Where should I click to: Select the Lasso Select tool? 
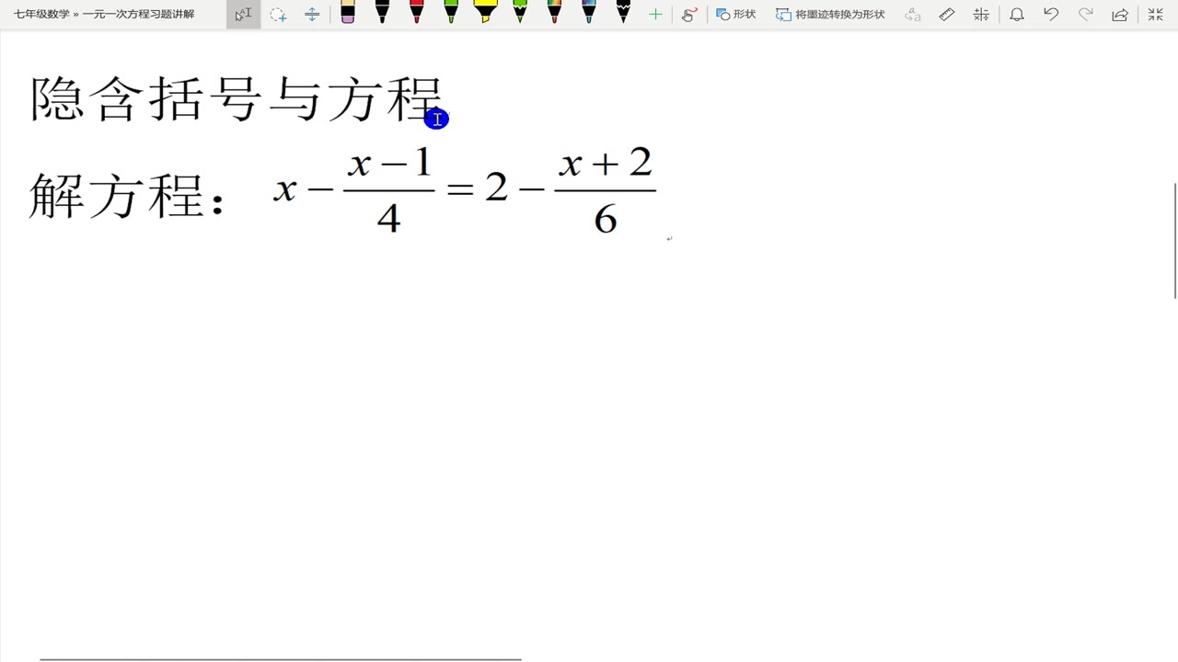pyautogui.click(x=278, y=15)
